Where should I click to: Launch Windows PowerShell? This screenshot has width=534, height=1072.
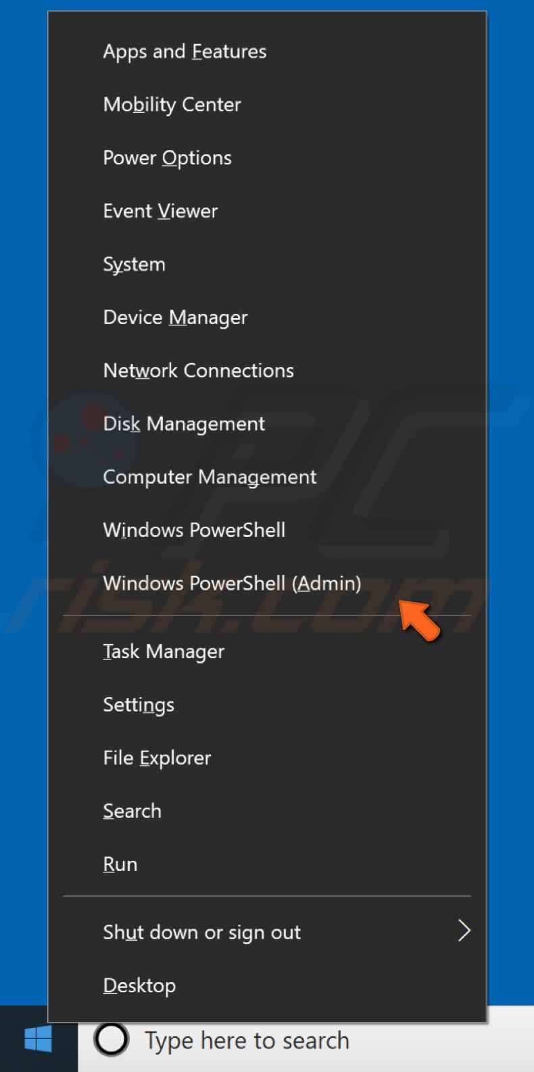point(193,530)
